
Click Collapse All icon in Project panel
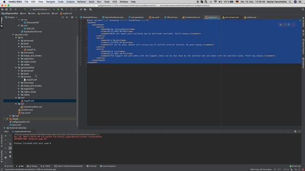coord(67,17)
